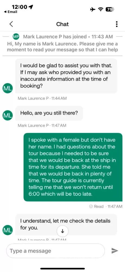Tap the home indicator bar
The height and width of the screenshot is (272, 125).
[63, 268]
